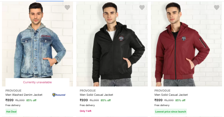The width and height of the screenshot is (224, 117).
Task: Click Men Solid Casual Jacket title under black jacket
Action: [x=96, y=95]
